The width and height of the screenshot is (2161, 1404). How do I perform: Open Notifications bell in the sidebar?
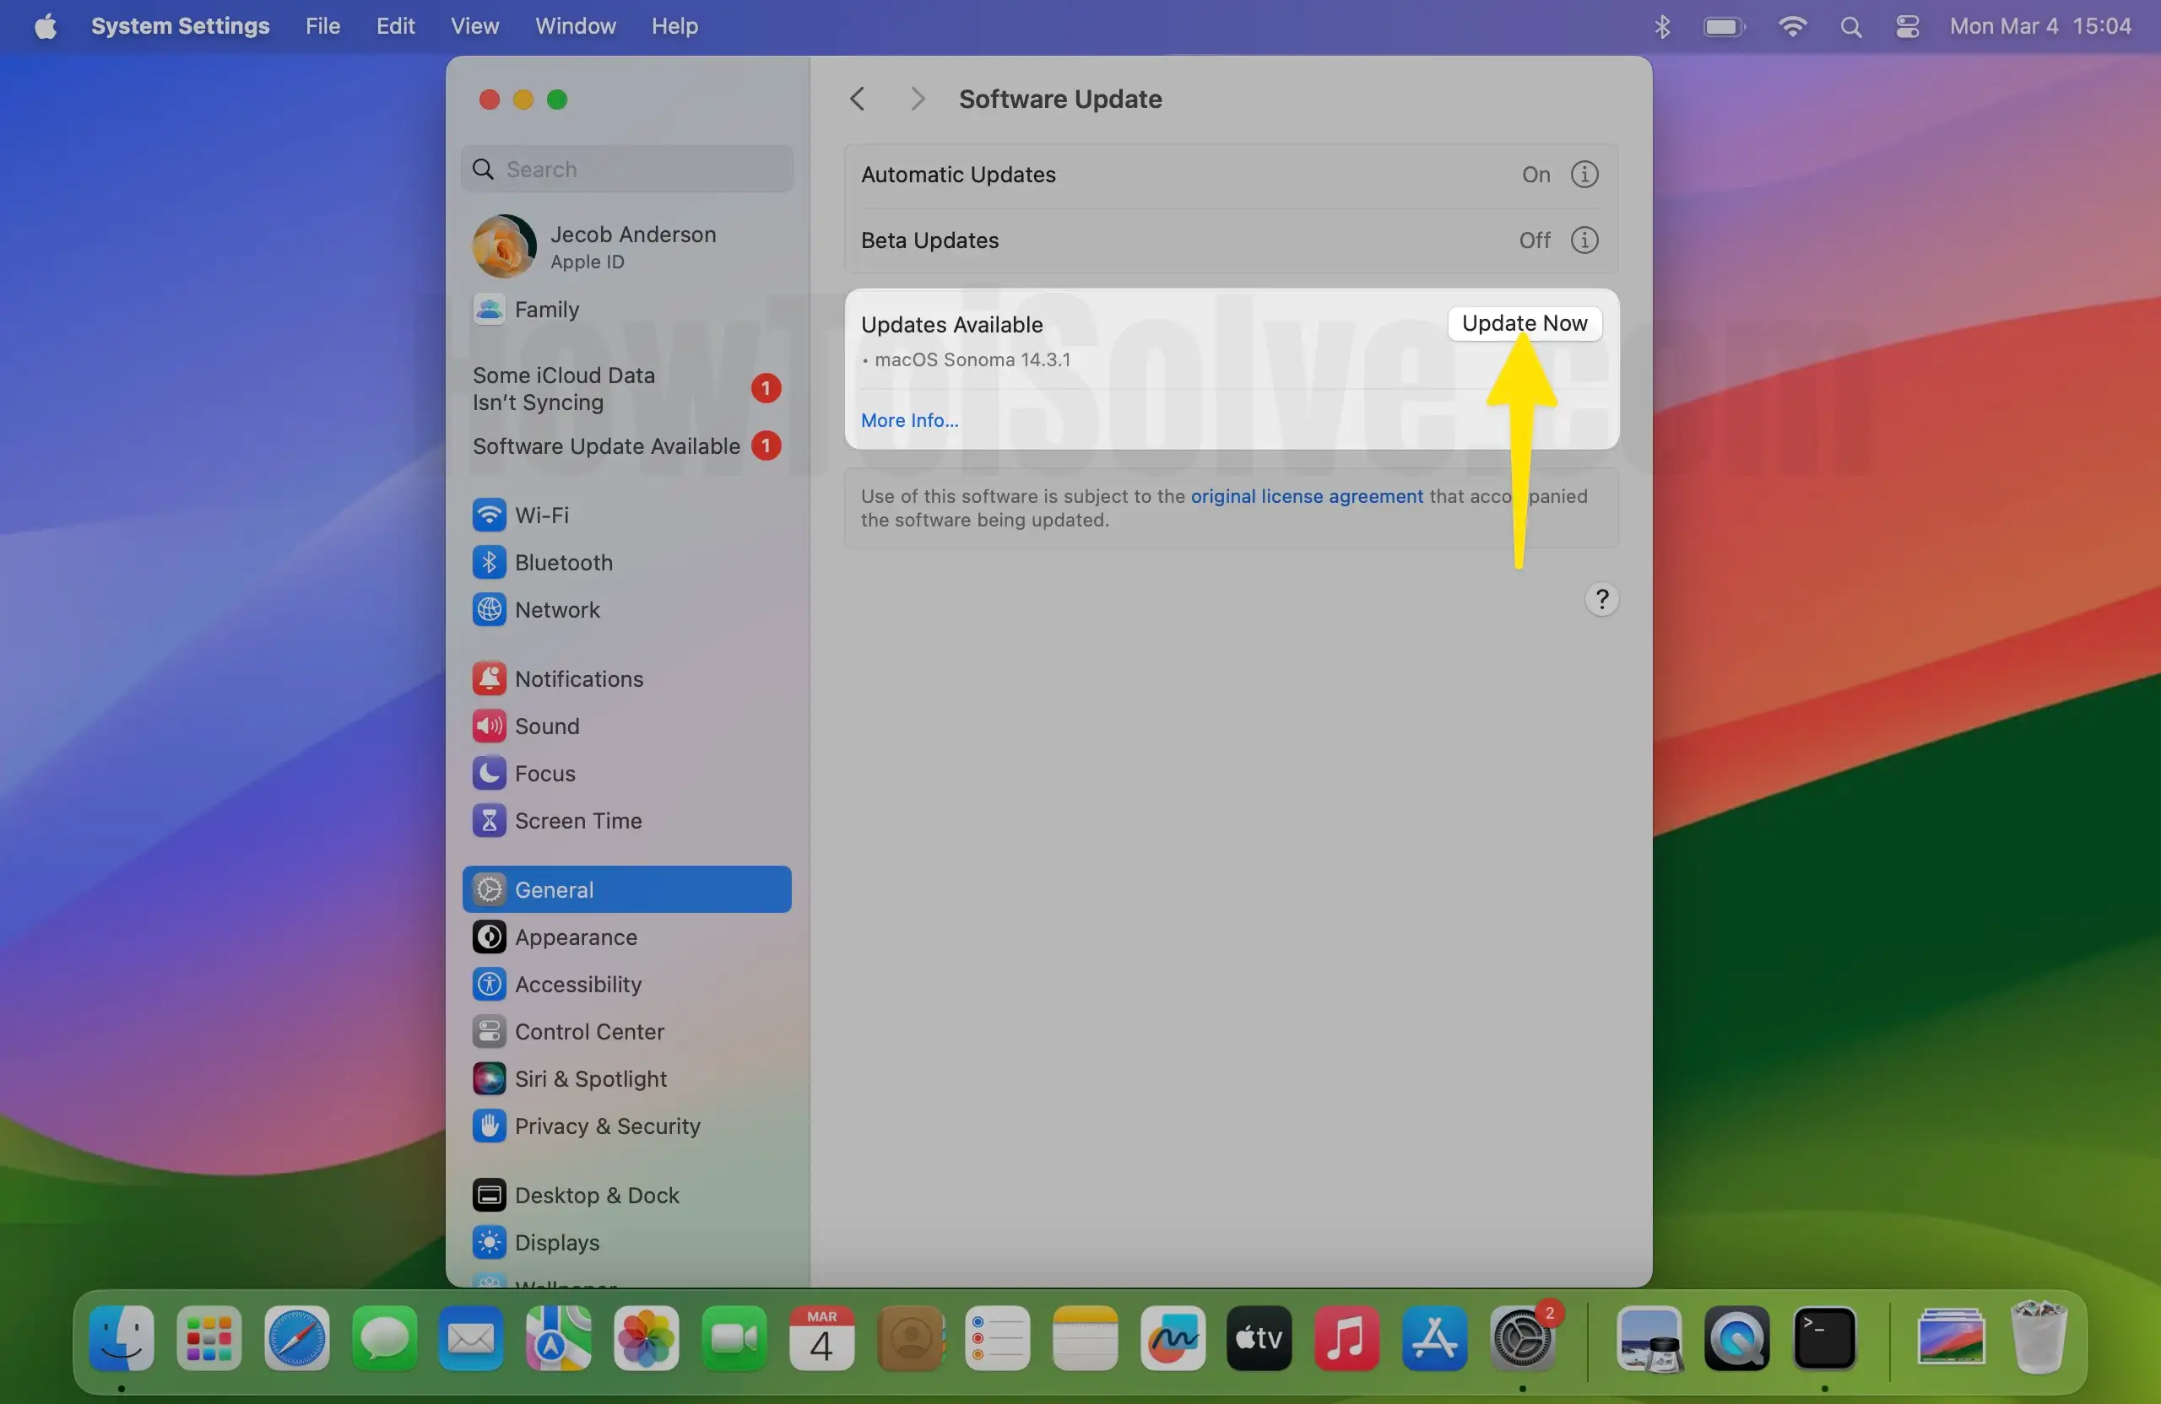coord(489,678)
